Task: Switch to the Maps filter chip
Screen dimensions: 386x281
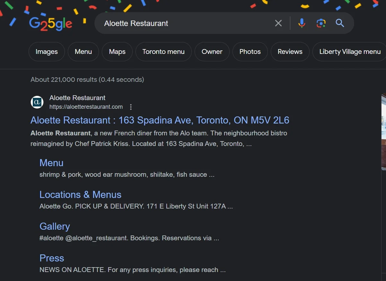Action: (x=117, y=51)
